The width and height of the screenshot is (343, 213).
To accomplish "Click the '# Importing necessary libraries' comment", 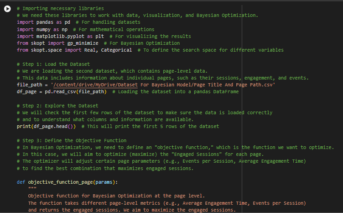I will coord(60,9).
